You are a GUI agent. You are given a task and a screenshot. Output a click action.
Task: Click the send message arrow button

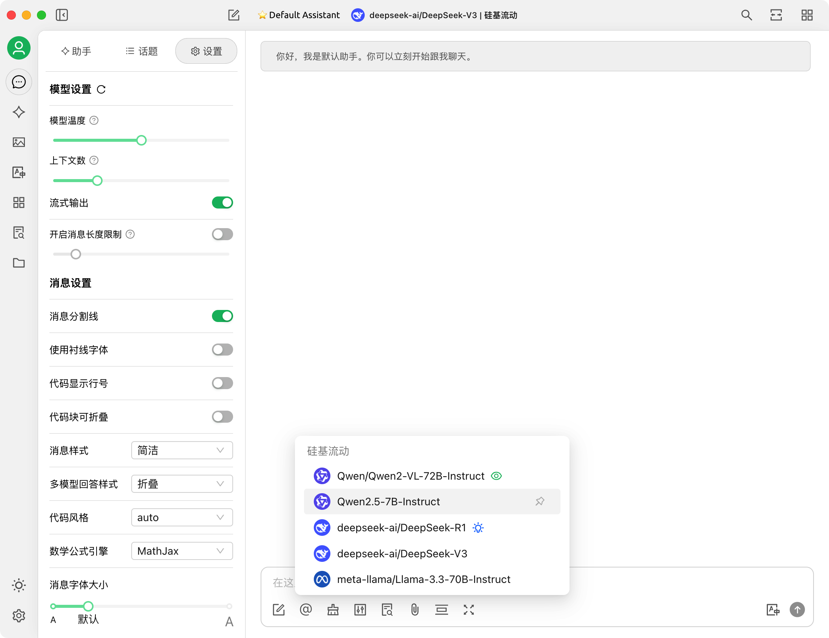point(797,610)
